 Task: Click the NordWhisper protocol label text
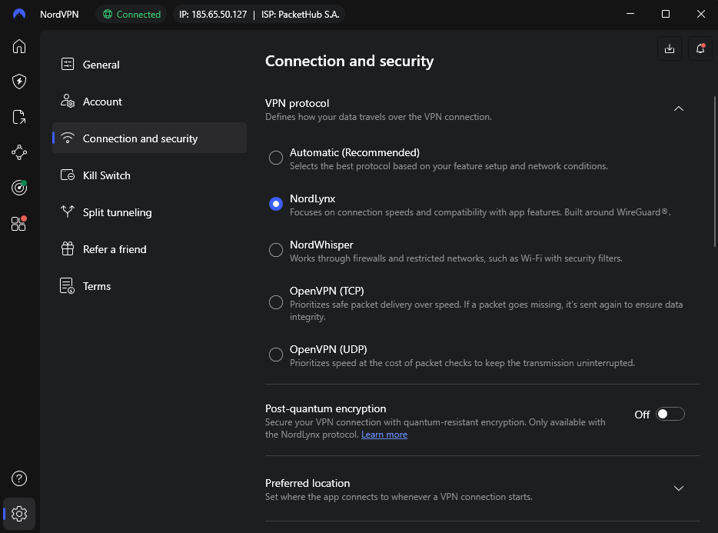(x=321, y=245)
